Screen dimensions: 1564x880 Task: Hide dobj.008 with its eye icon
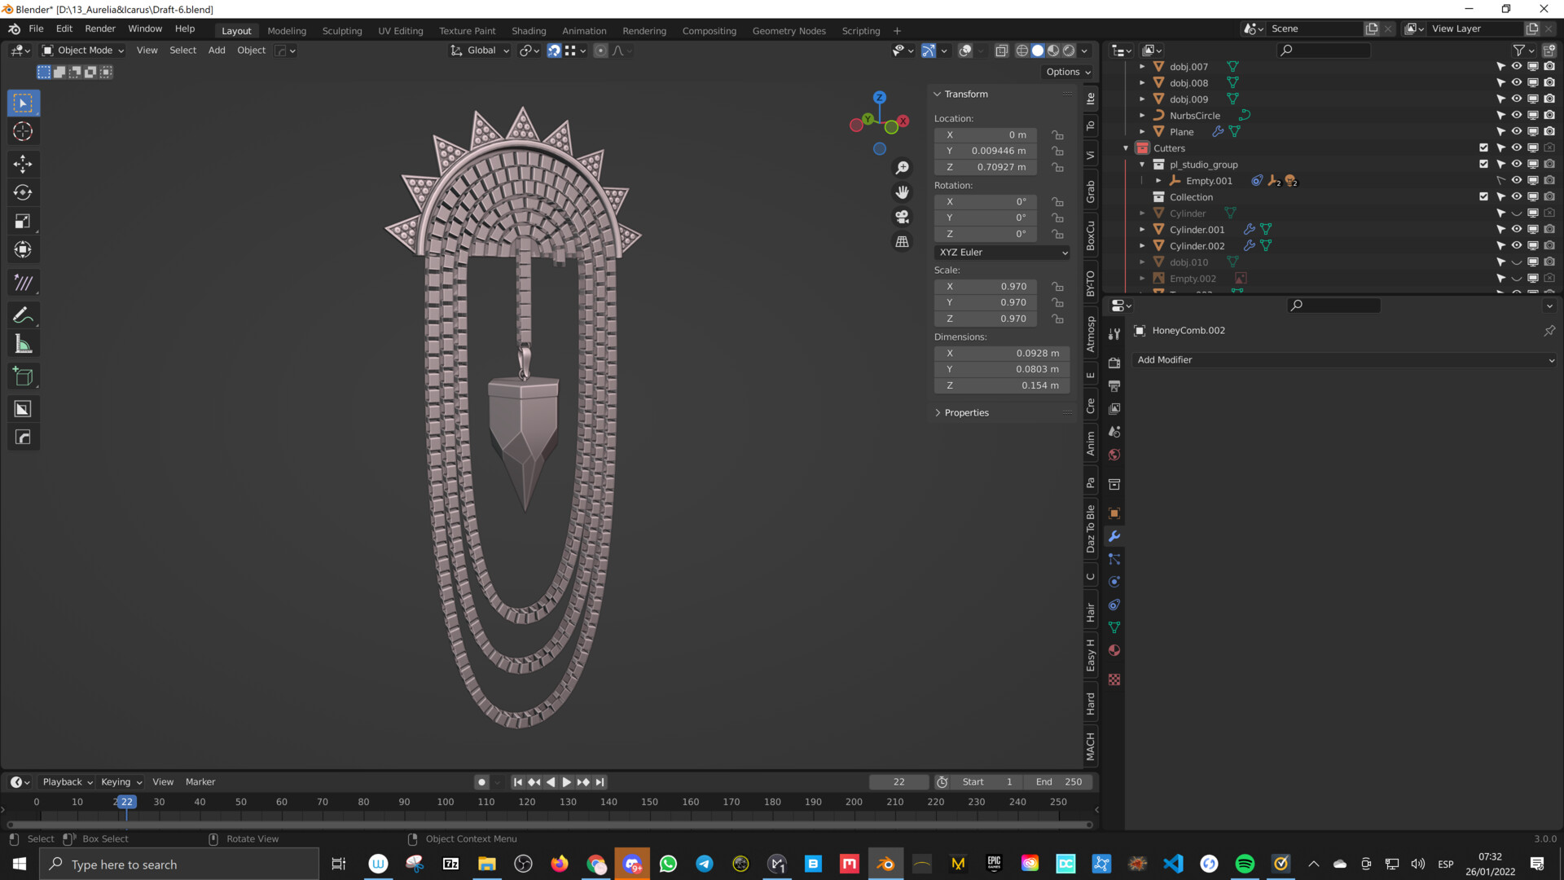[x=1516, y=83]
